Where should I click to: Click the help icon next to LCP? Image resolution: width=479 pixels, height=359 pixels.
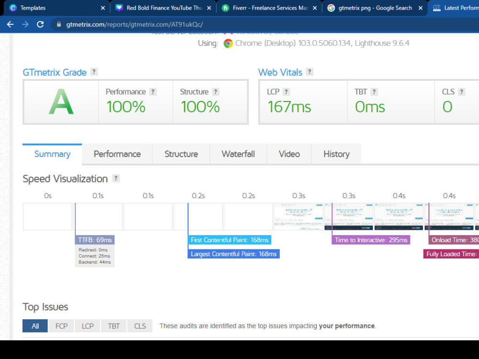click(286, 91)
